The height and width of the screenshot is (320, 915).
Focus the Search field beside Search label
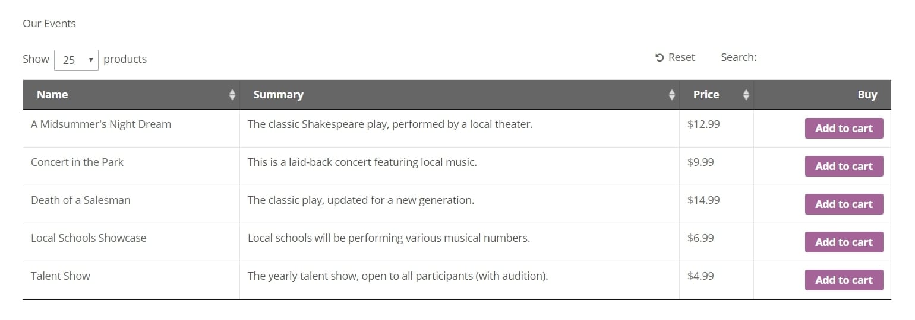826,58
